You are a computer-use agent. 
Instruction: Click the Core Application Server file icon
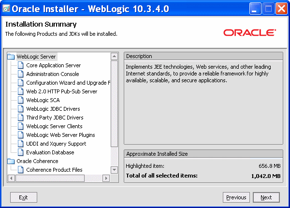21,65
